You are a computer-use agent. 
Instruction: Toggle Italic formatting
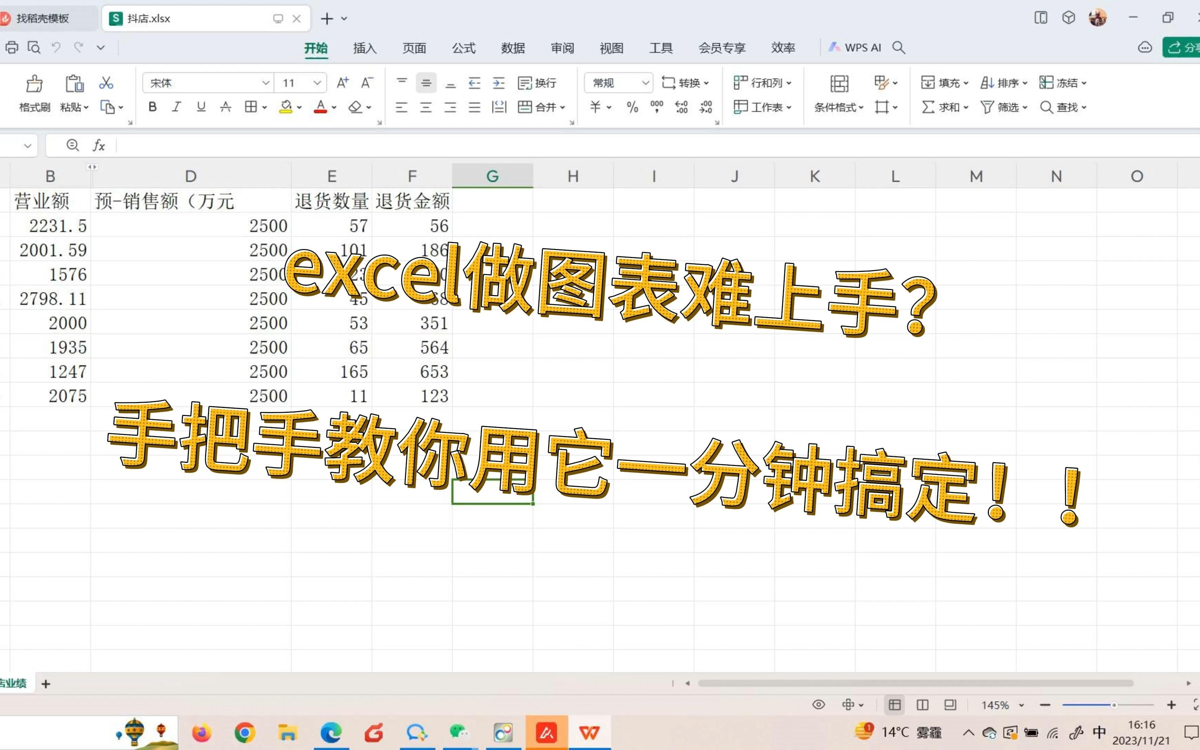(x=176, y=107)
